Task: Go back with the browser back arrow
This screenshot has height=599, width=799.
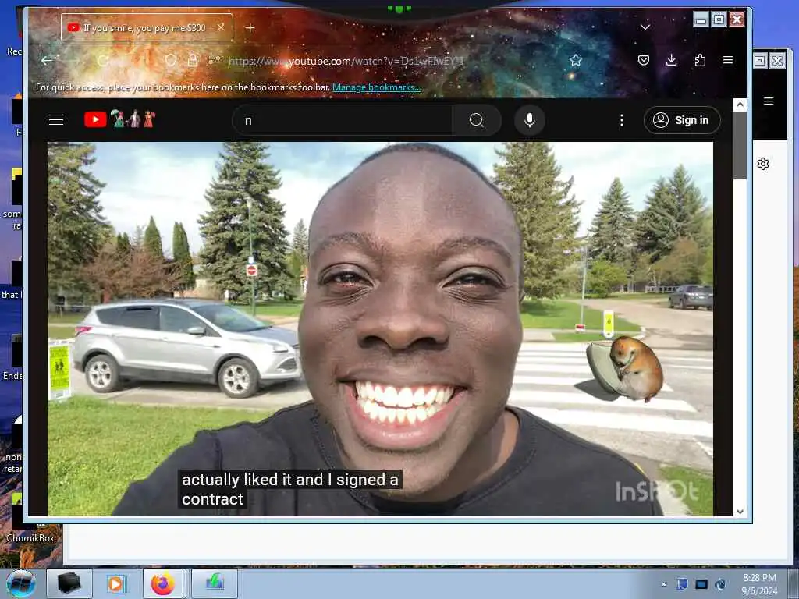Action: 48,61
